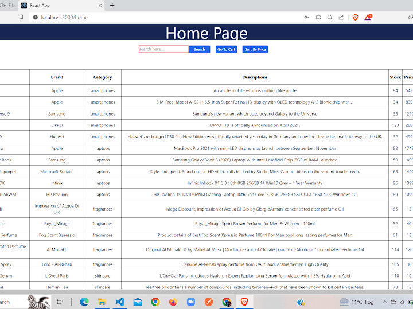Expand the system tray hidden icons chevron
This screenshot has width=413, height=309.
coord(384,302)
